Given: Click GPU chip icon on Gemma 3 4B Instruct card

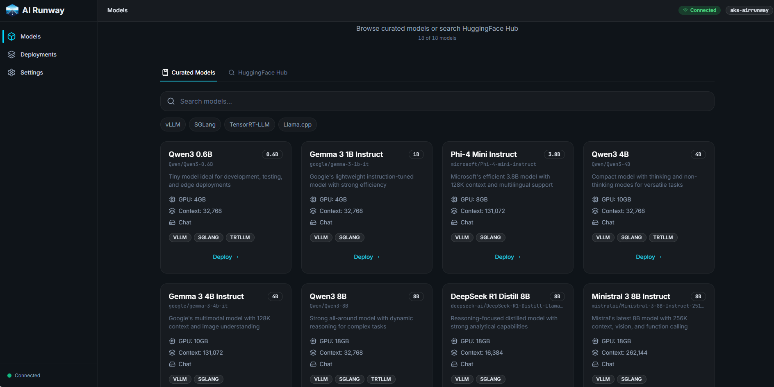Looking at the screenshot, I should point(172,341).
